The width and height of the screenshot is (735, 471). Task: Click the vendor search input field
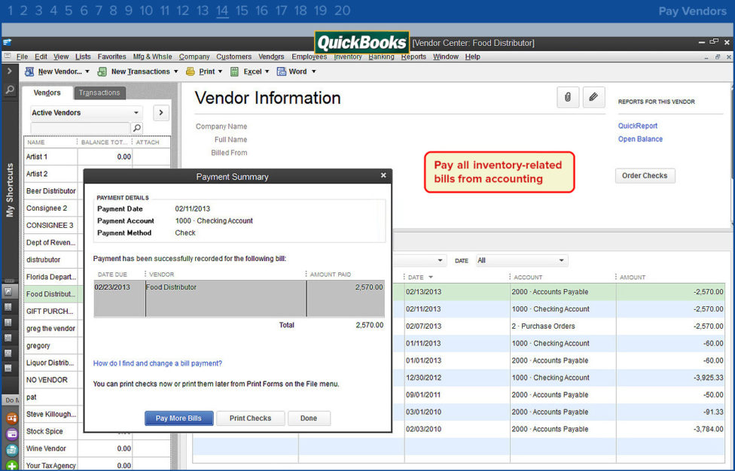(x=80, y=128)
